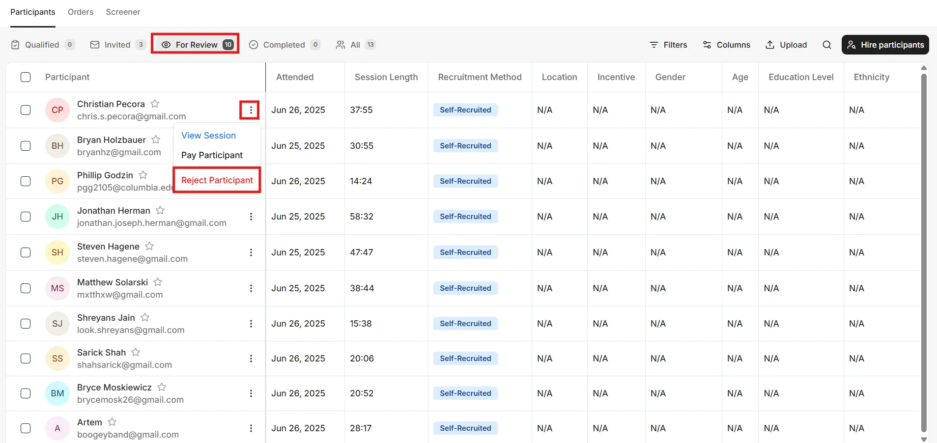Screen dimensions: 937x443
Task: Click the Attended column header
Action: tap(295, 77)
